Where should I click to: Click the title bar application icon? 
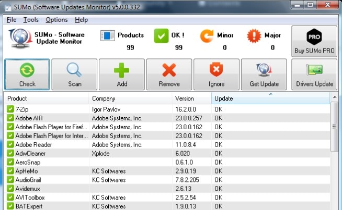[x=8, y=8]
